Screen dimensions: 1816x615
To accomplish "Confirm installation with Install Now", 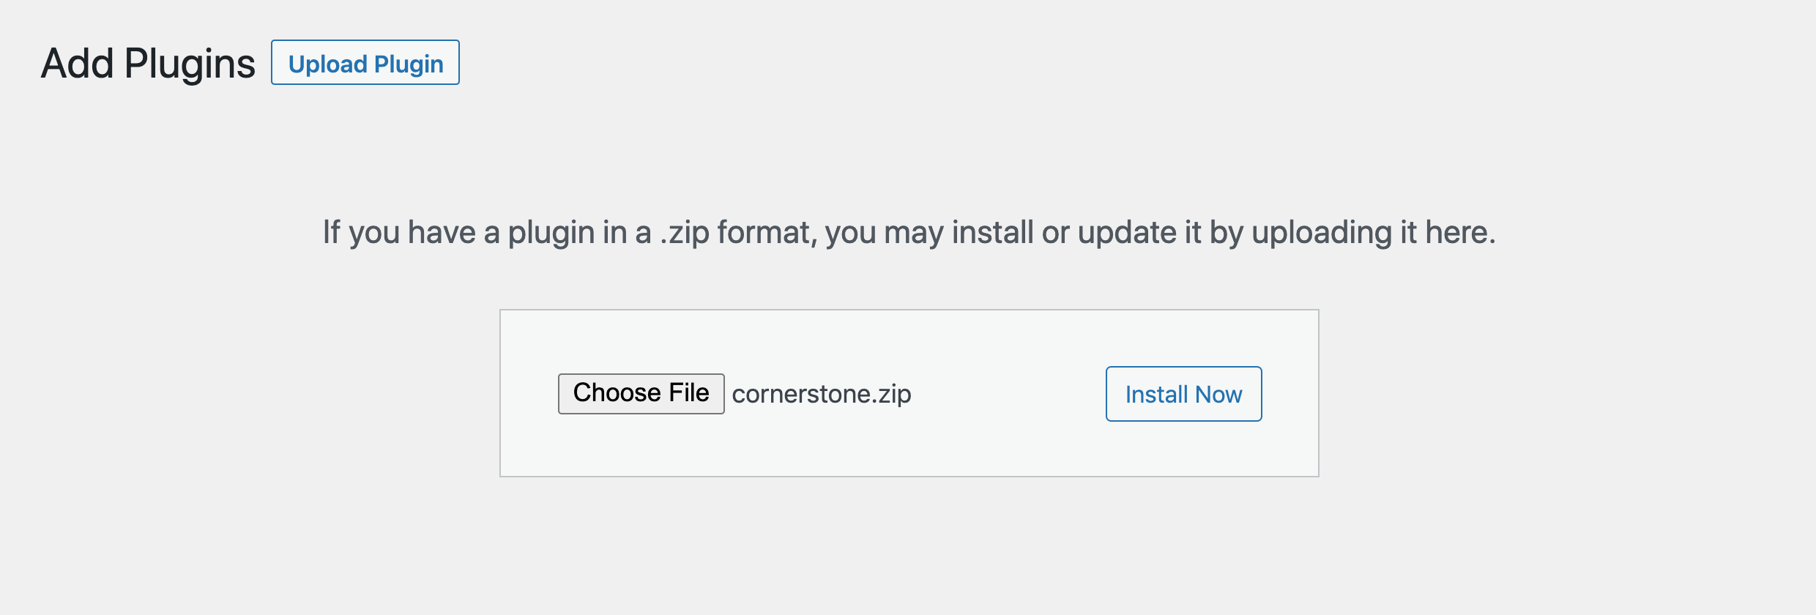I will click(x=1182, y=394).
